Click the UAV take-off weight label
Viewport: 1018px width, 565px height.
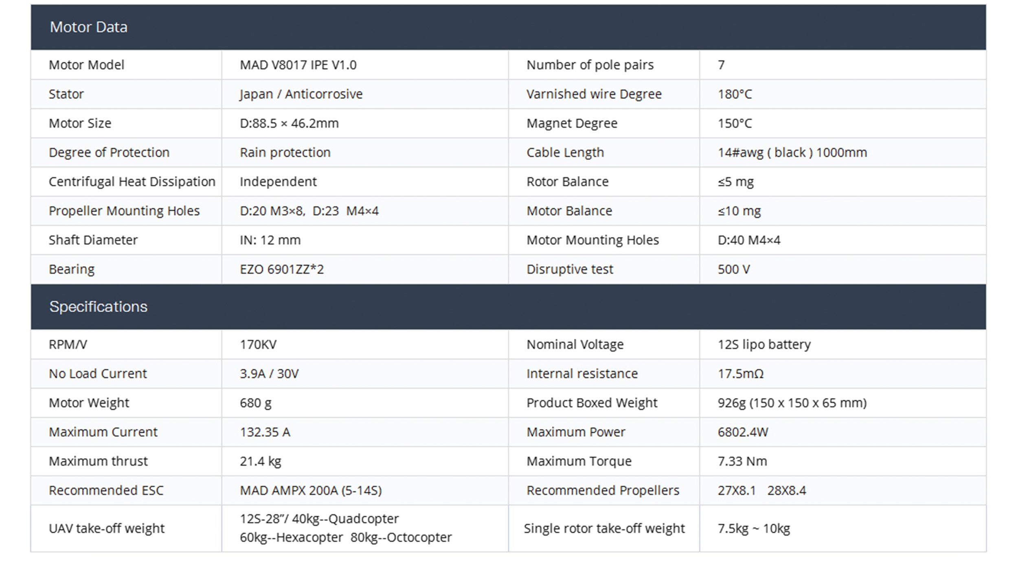point(107,528)
